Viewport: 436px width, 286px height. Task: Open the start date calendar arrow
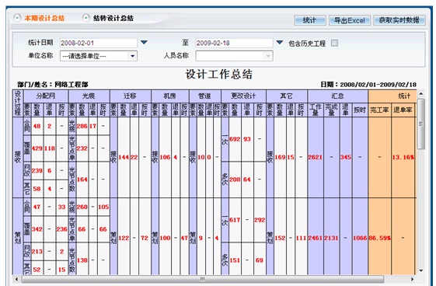coord(144,43)
